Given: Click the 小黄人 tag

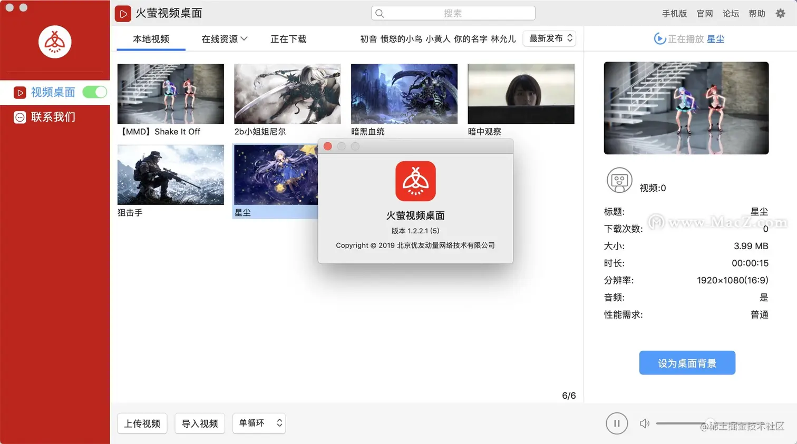Looking at the screenshot, I should [x=438, y=39].
